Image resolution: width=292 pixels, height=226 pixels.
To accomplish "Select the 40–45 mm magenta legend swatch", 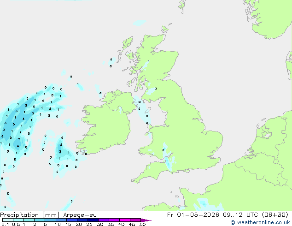I will point(125,220).
